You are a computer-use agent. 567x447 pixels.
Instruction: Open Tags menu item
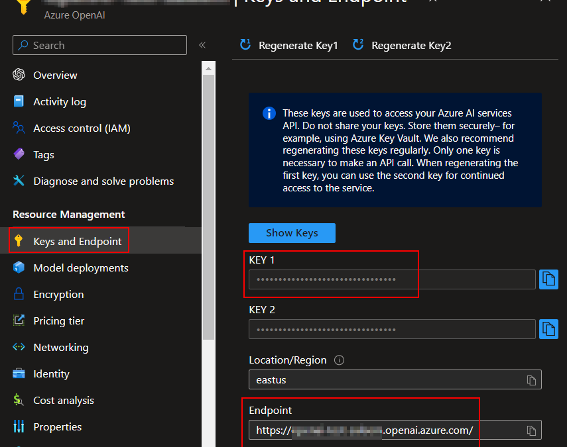[x=44, y=155]
